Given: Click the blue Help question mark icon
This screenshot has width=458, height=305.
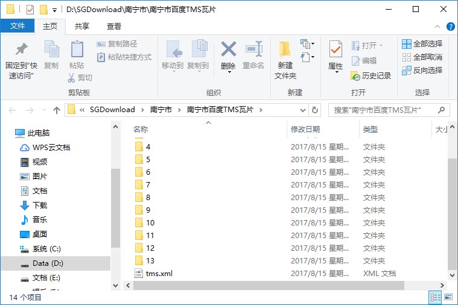Looking at the screenshot, I should coord(450,27).
